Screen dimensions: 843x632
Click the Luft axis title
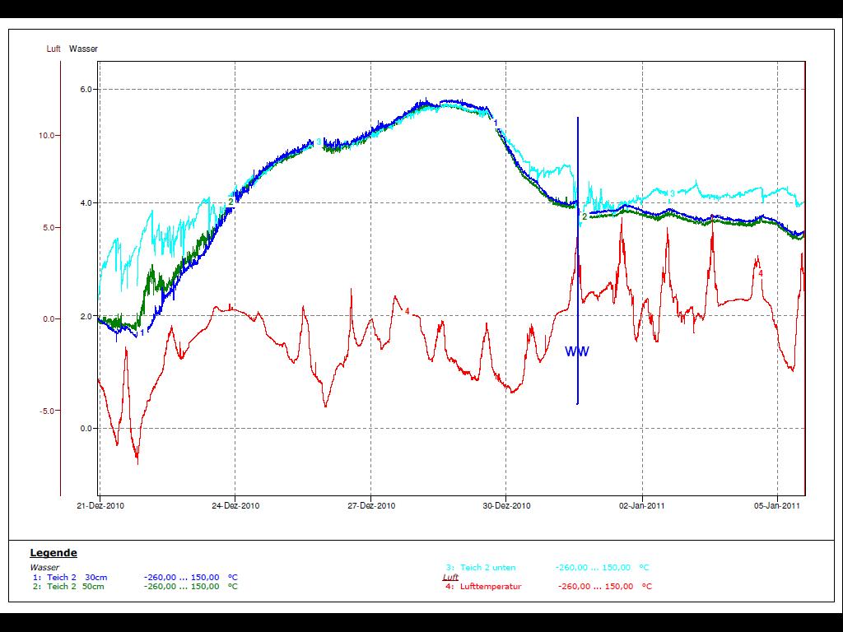coord(54,49)
